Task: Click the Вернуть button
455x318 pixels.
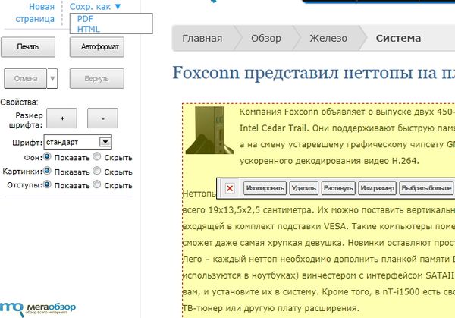Action: click(97, 78)
